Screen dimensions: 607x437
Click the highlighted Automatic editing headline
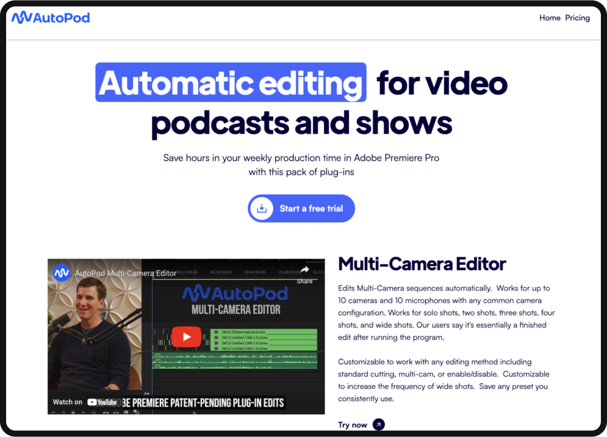(x=231, y=82)
